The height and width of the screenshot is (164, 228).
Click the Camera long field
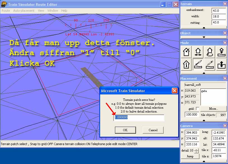click(219, 133)
